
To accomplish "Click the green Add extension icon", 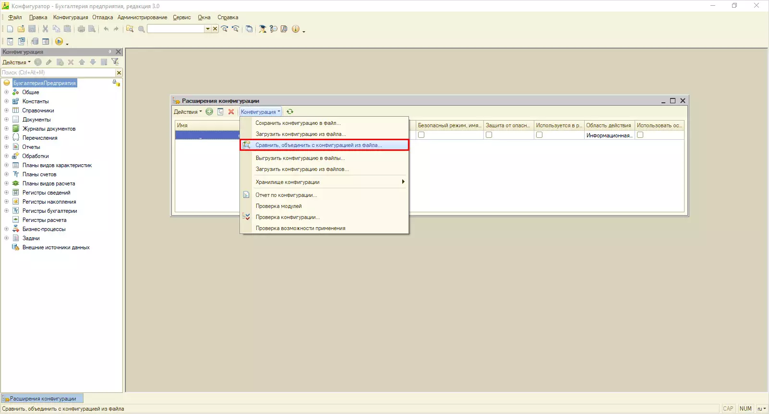I will [209, 112].
